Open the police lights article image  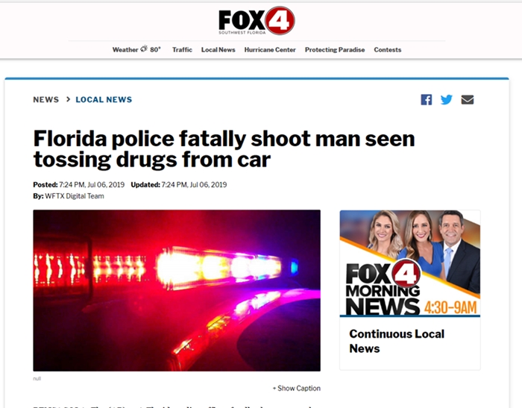tap(177, 290)
